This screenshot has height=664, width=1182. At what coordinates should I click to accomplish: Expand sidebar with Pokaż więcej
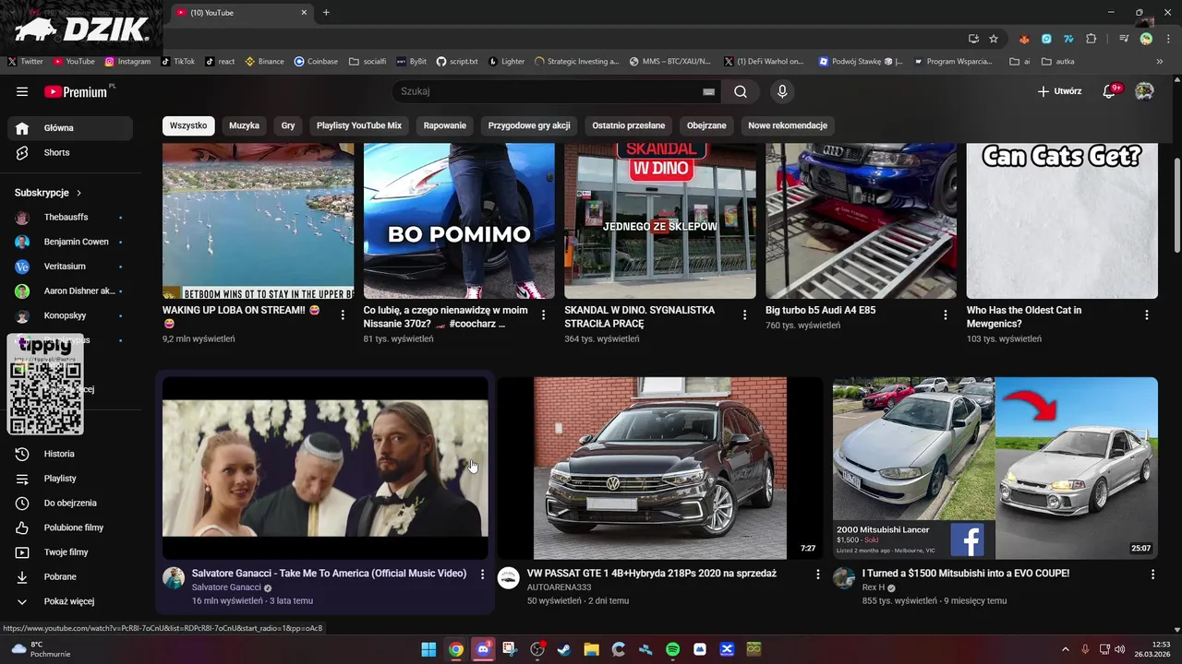(70, 601)
